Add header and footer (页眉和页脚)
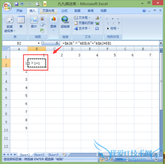The height and width of the screenshot is (164, 165). (x=84, y=23)
